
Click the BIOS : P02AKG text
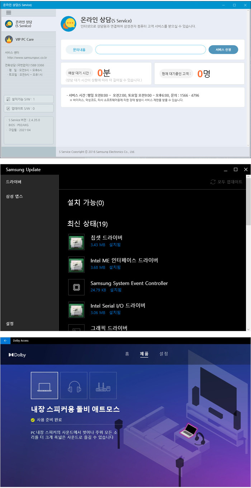[18, 125]
